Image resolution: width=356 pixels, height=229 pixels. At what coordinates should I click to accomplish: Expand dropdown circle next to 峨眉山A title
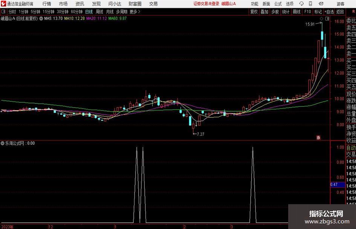[41, 18]
